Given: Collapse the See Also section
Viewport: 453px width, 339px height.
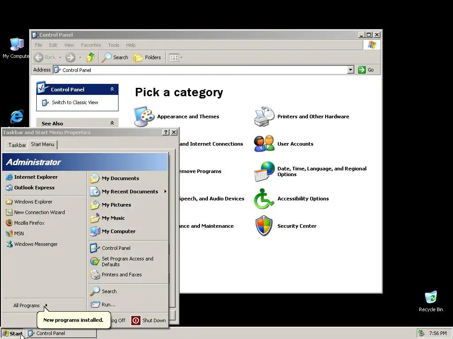Looking at the screenshot, I should click(112, 123).
